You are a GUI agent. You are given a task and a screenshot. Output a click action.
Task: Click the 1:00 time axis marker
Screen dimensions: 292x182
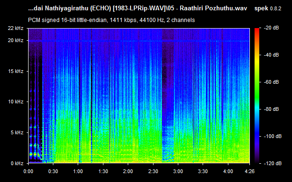(78, 171)
